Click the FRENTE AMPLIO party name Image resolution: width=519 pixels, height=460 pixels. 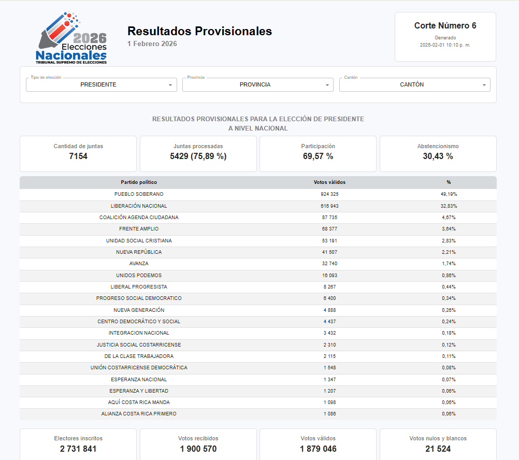139,229
